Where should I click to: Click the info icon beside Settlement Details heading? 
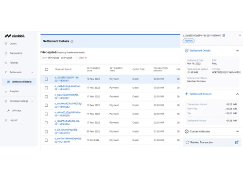pos(72,41)
